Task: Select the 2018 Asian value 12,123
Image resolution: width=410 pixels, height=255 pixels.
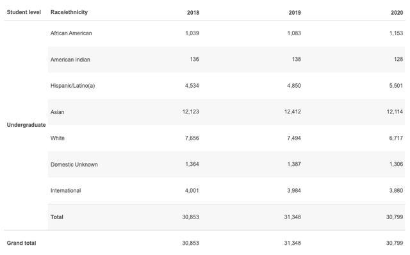Action: 191,111
